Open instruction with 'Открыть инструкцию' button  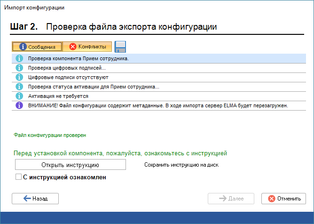(71, 165)
